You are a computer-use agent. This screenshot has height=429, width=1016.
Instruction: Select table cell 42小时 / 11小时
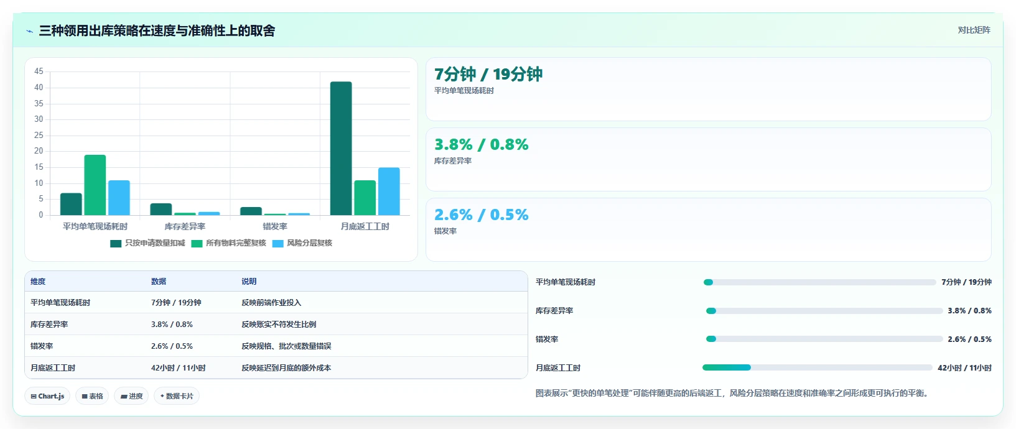click(179, 368)
